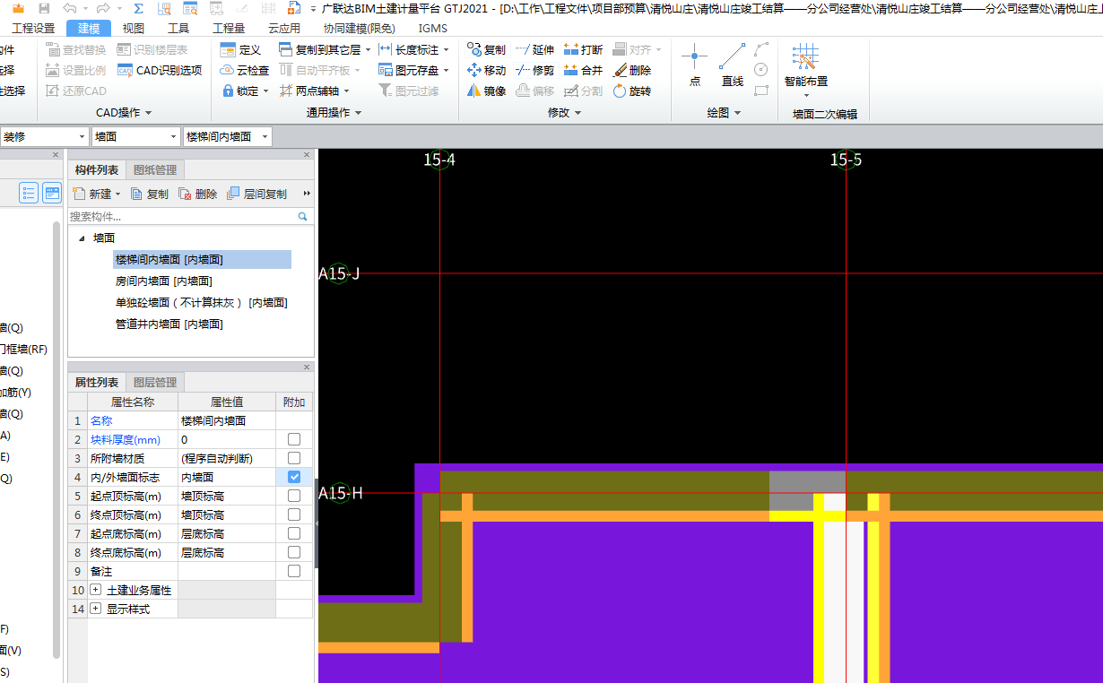Toggle 所附墙材质 additional checkbox
The height and width of the screenshot is (683, 1103).
(x=294, y=458)
